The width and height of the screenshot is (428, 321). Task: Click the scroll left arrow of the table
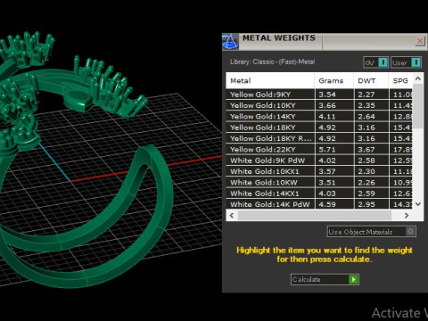click(x=232, y=216)
